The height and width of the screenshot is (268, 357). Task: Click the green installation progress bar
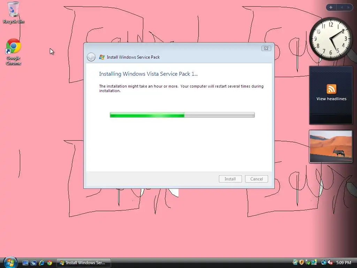tap(182, 115)
